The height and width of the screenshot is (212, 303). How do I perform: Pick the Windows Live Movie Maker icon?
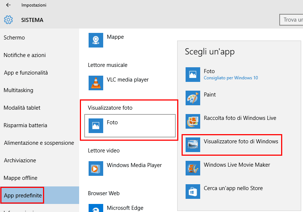coord(193,168)
